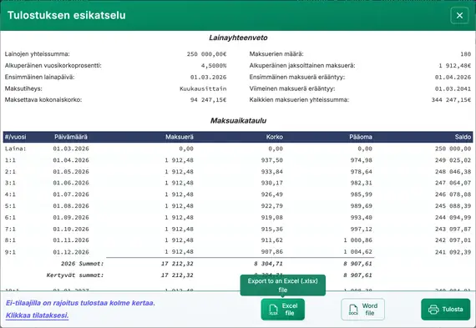
Task: Click principal '1 000,86' in row 8:1
Action: pos(358,240)
